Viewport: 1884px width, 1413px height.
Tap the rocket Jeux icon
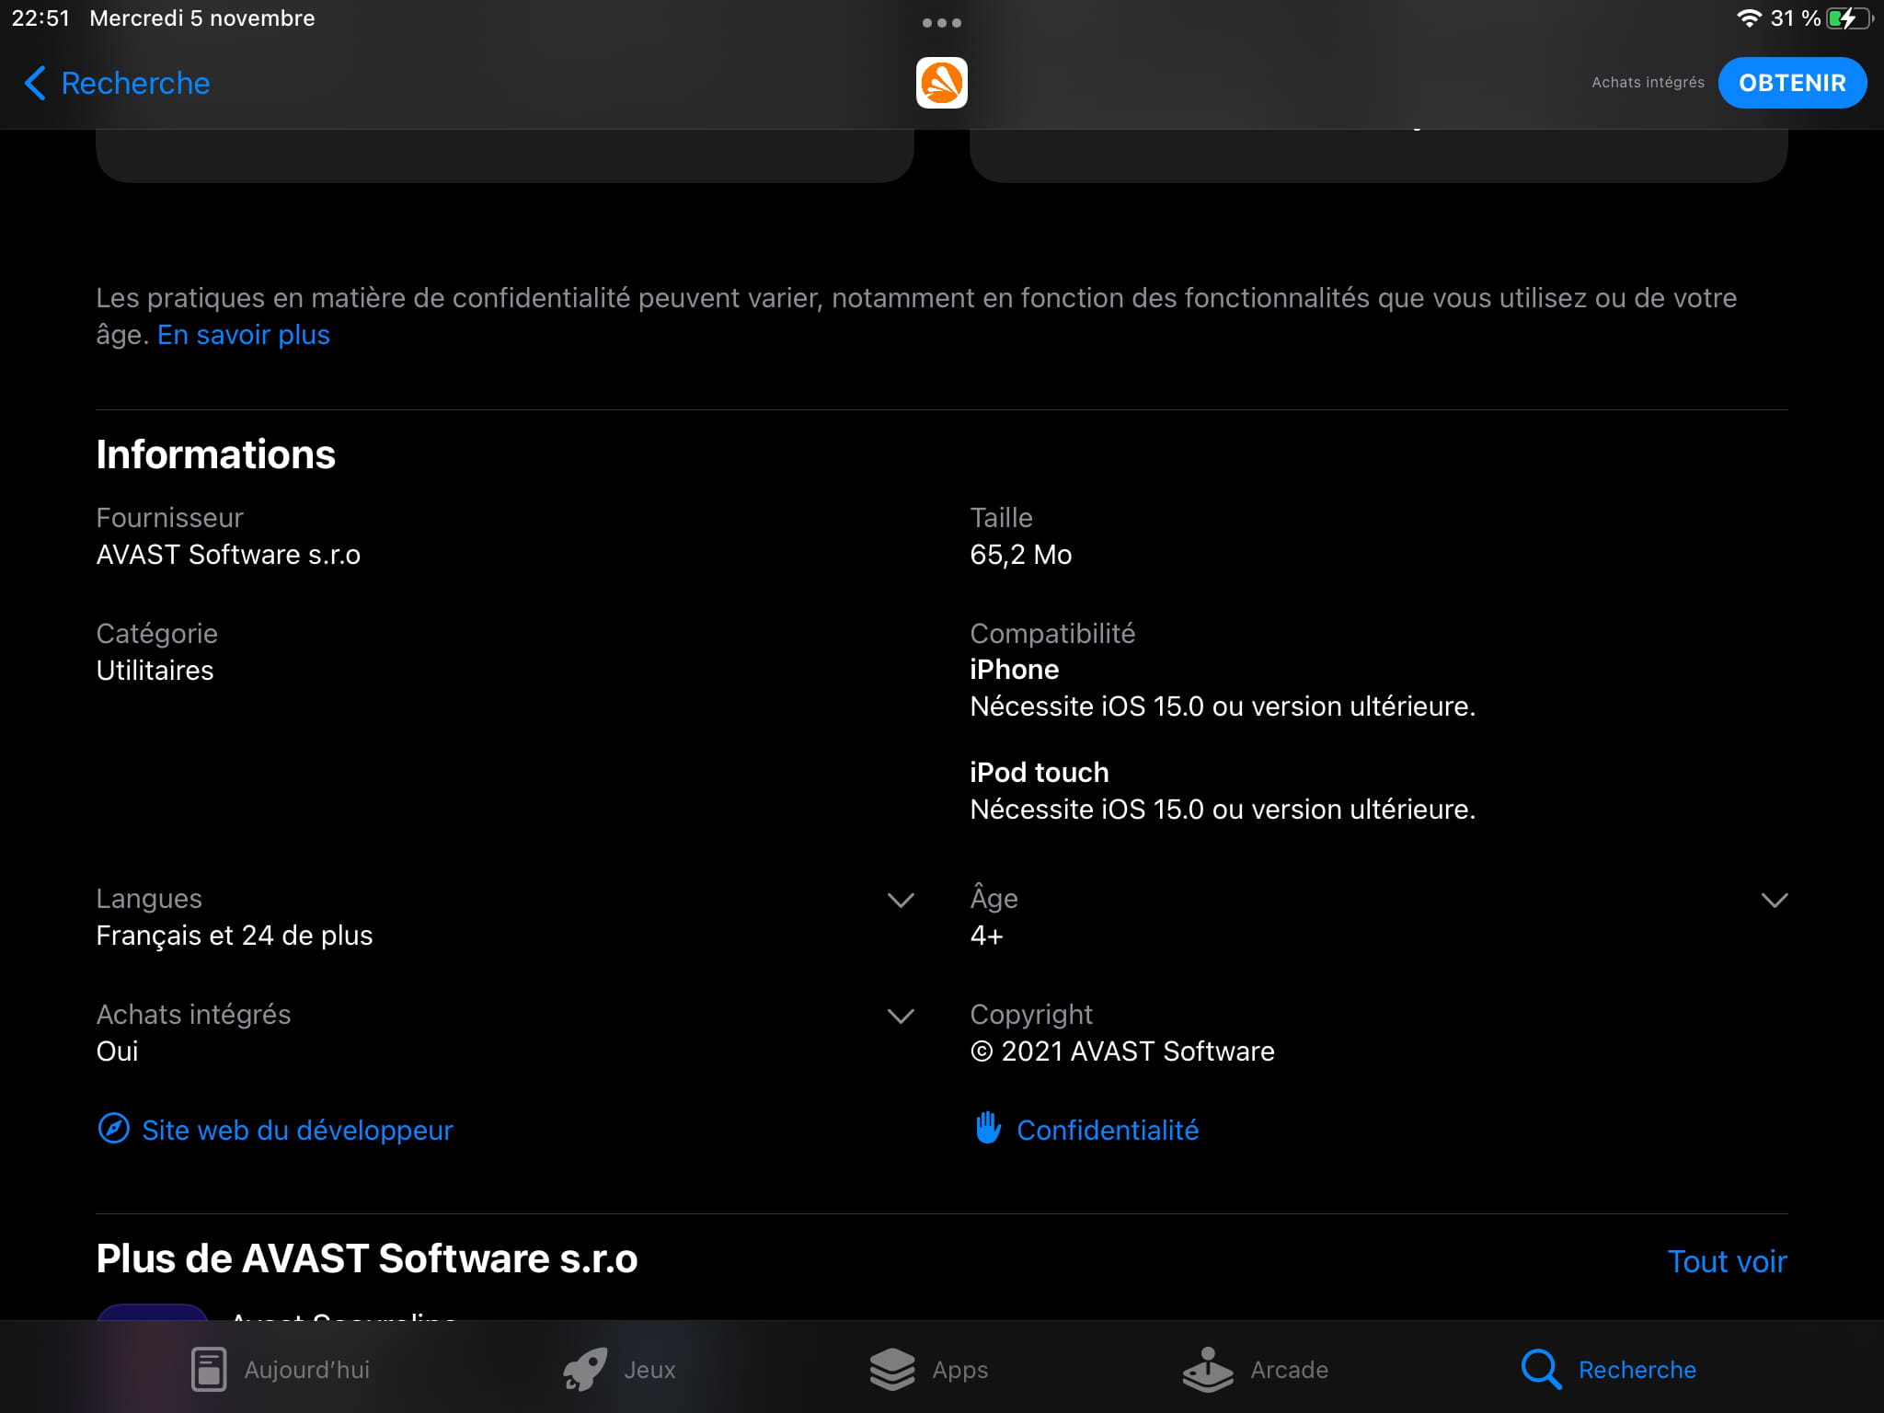585,1369
